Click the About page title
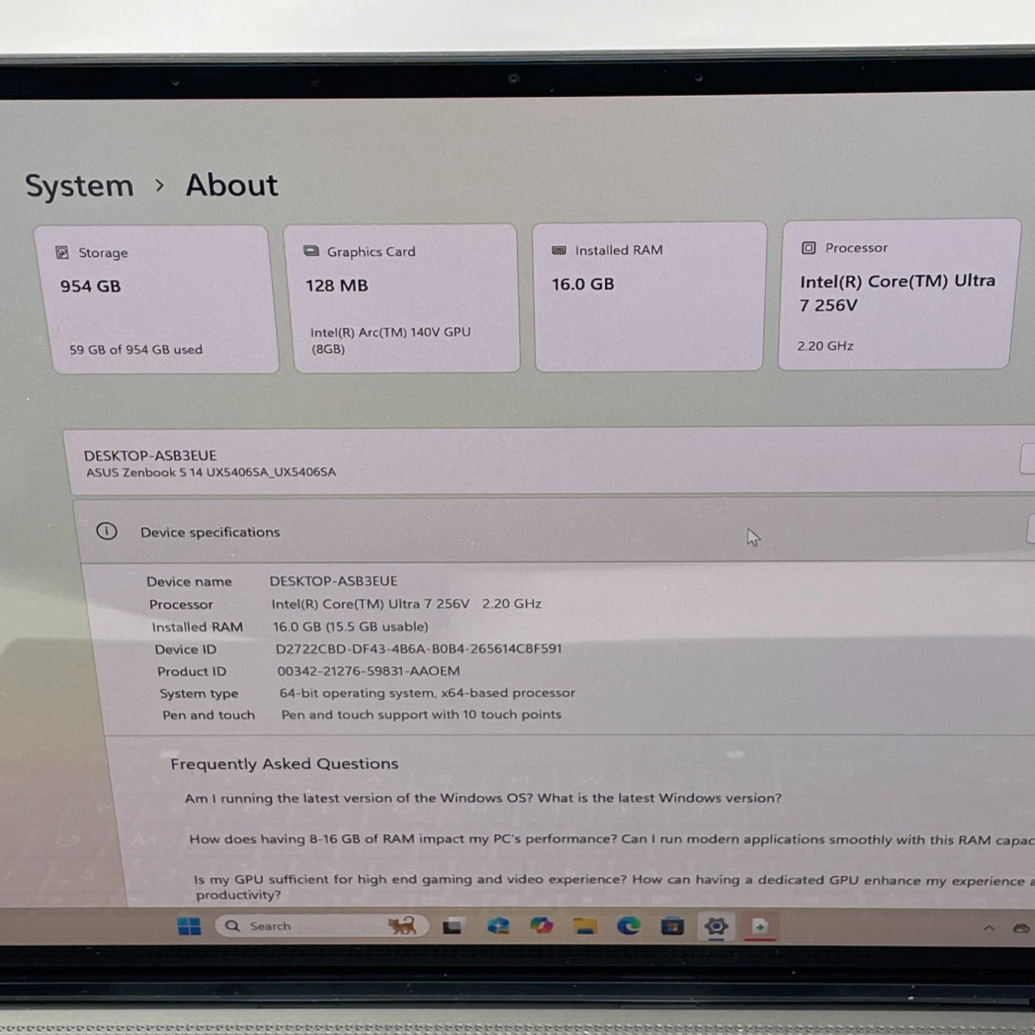The height and width of the screenshot is (1035, 1035). point(232,186)
